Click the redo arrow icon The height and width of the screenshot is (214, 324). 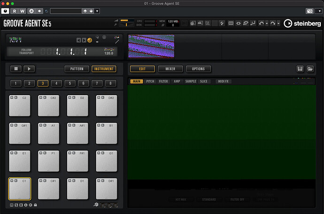tap(273, 23)
